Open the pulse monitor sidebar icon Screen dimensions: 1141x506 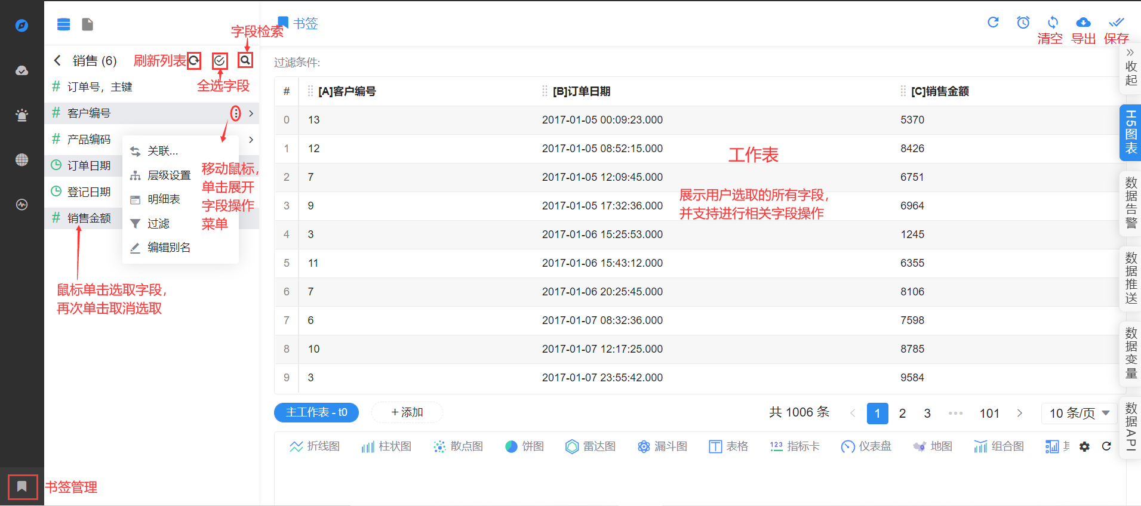coord(21,205)
